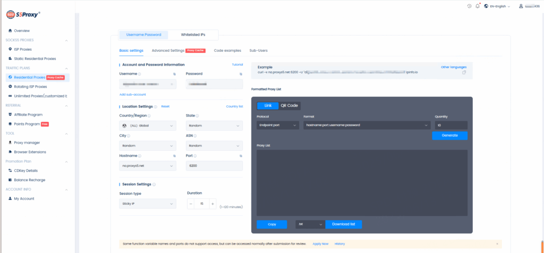Screen dimensions: 544x253
Task: Copy the example curl command
Action: 464,73
